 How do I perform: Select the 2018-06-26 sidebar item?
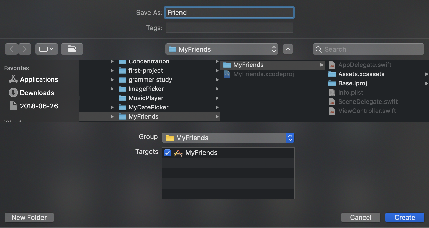[34, 106]
